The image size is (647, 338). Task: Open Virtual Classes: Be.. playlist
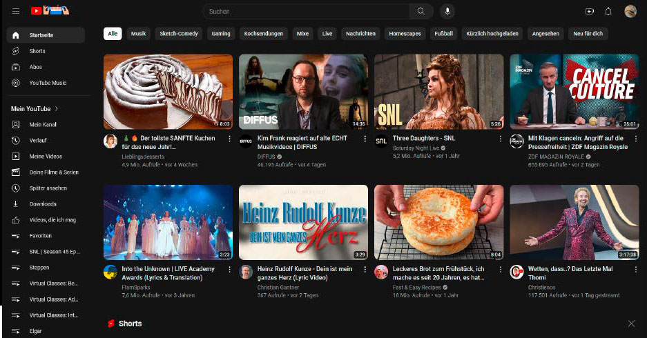click(x=46, y=284)
